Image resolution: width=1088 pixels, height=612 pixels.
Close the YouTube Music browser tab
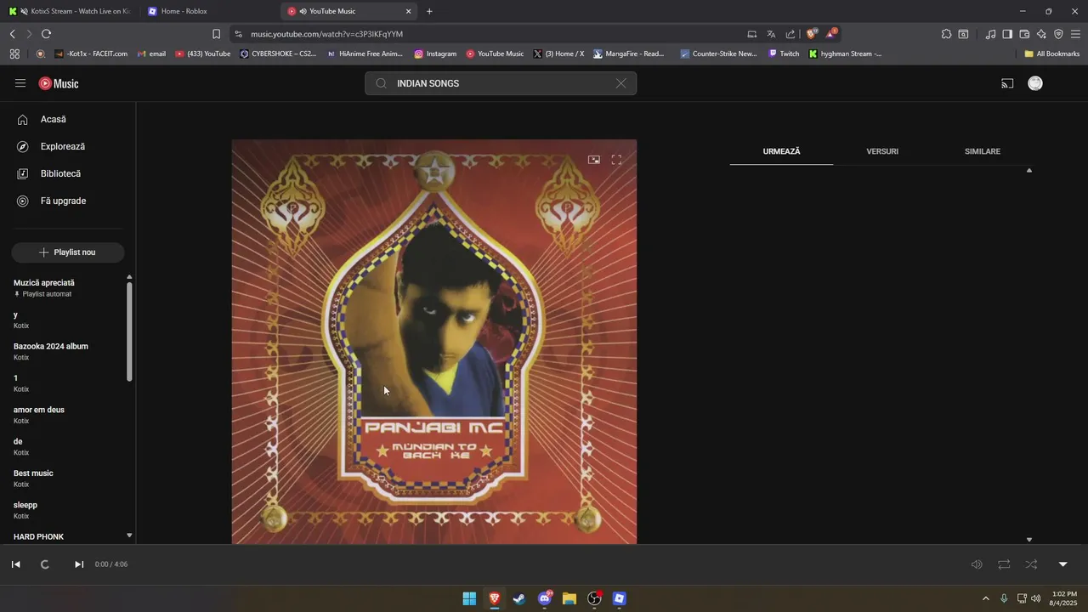click(408, 11)
